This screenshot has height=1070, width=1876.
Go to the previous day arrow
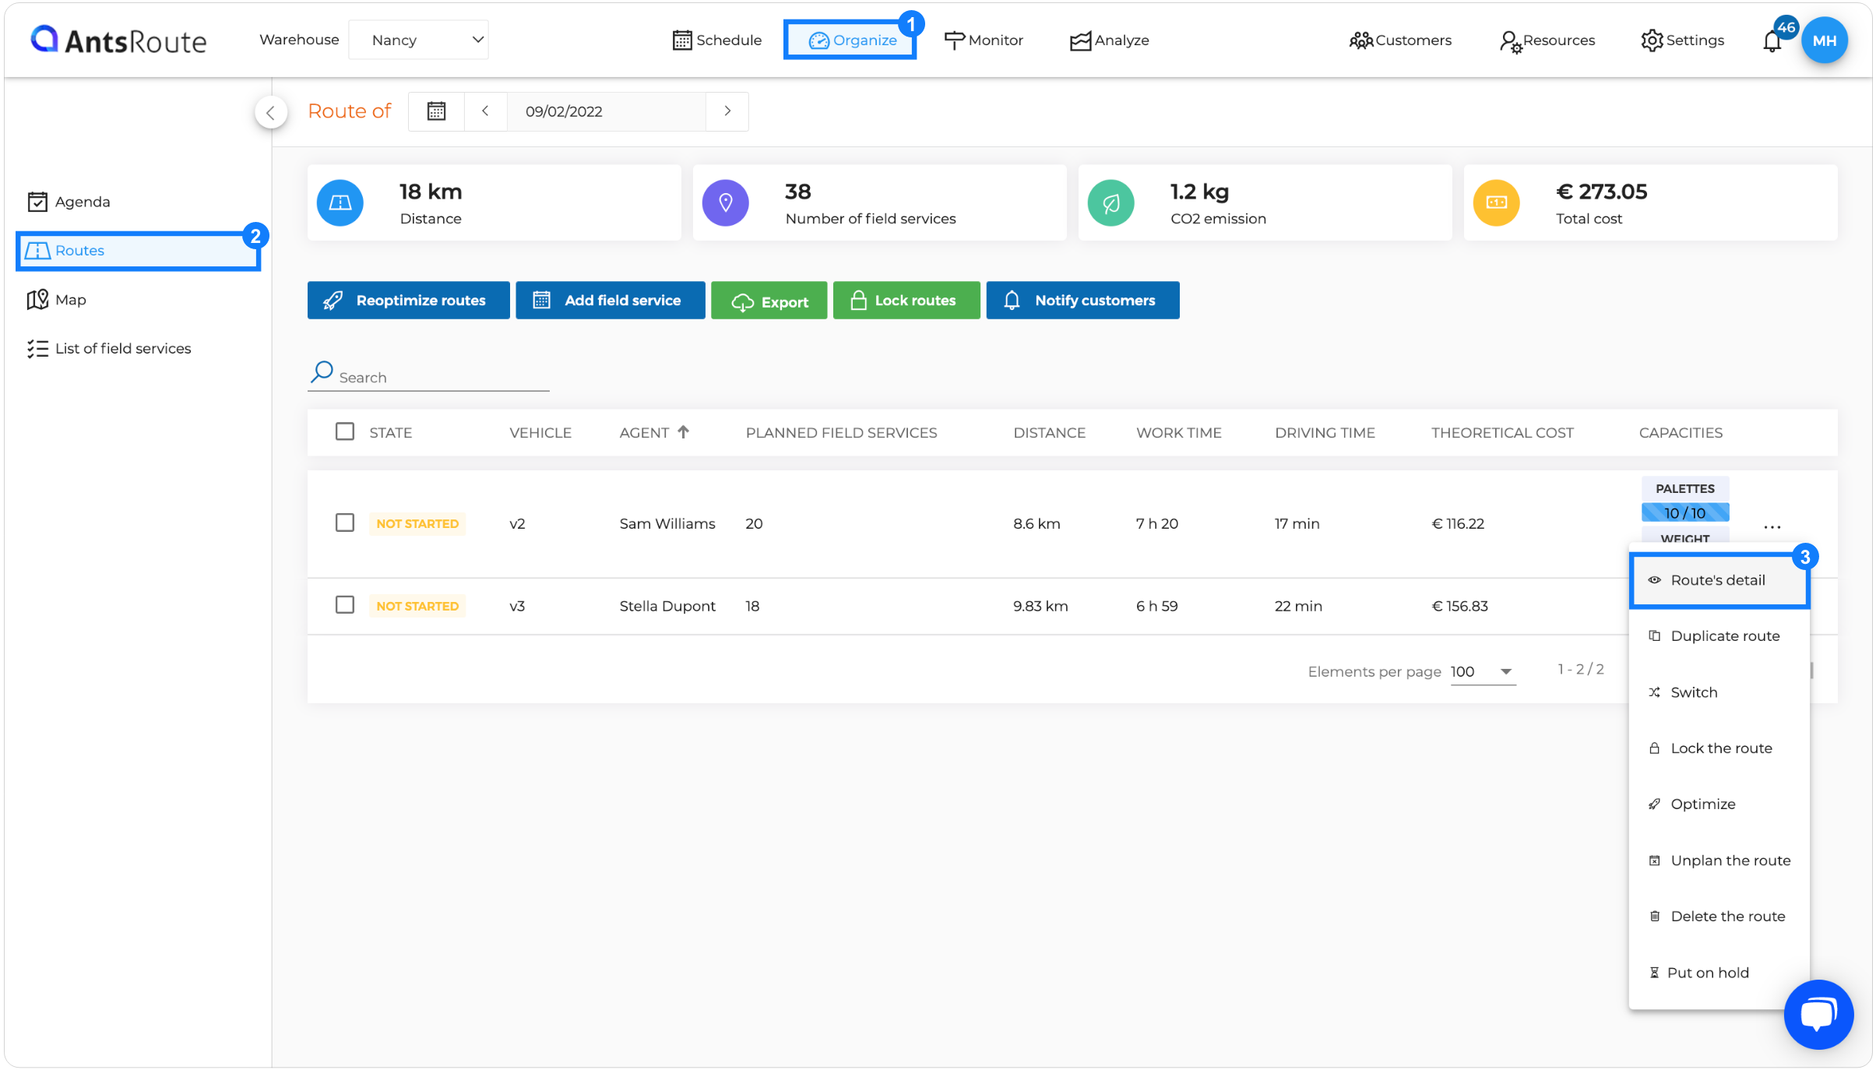point(485,111)
